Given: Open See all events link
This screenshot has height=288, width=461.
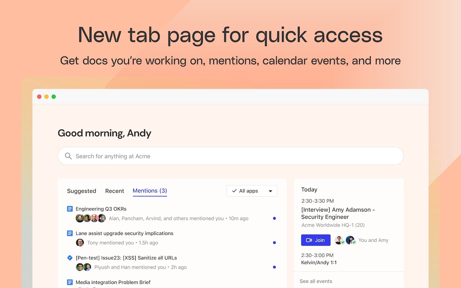Looking at the screenshot, I should (x=316, y=281).
